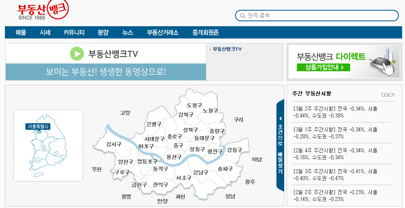Open the 매물 menu

21,32
